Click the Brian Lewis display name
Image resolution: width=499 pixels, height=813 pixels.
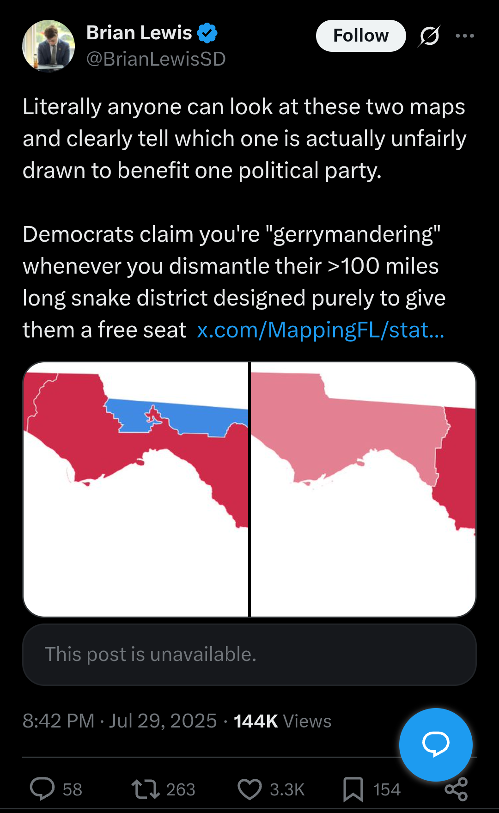click(x=139, y=33)
